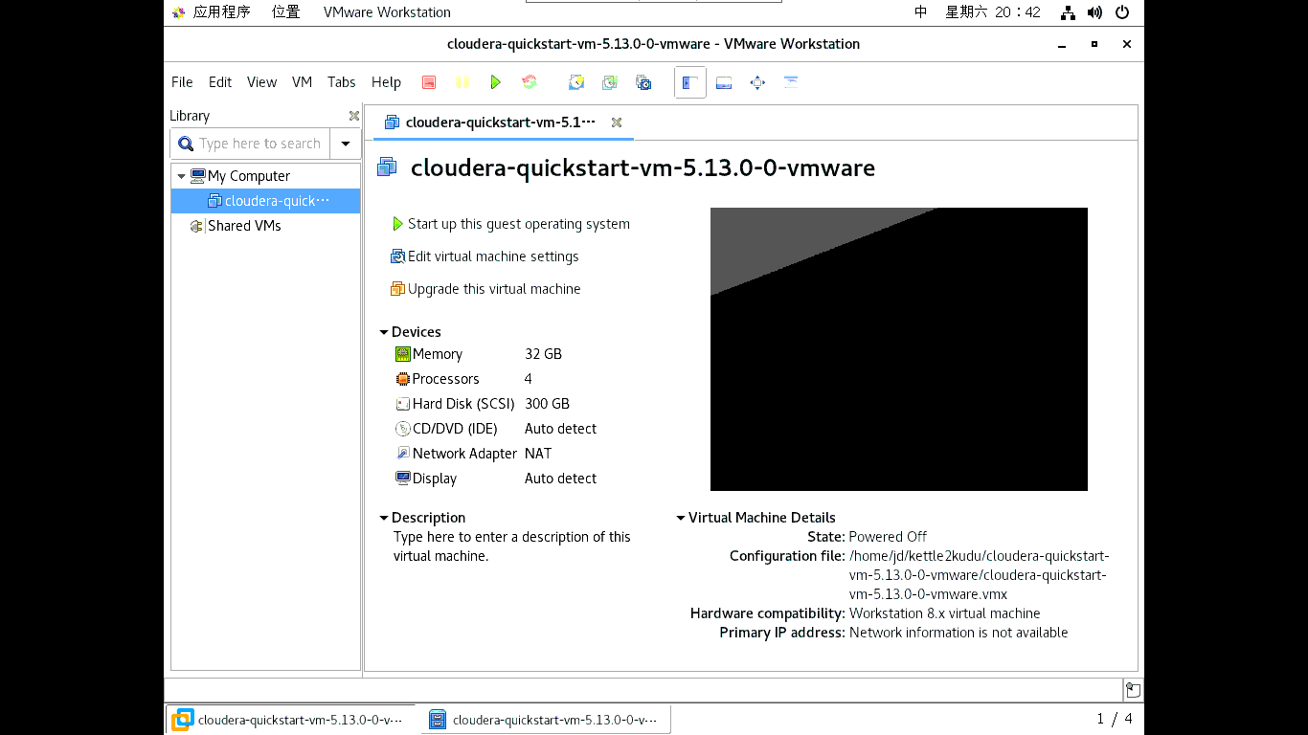Toggle Unity mode with the last toolbar icon

(791, 82)
